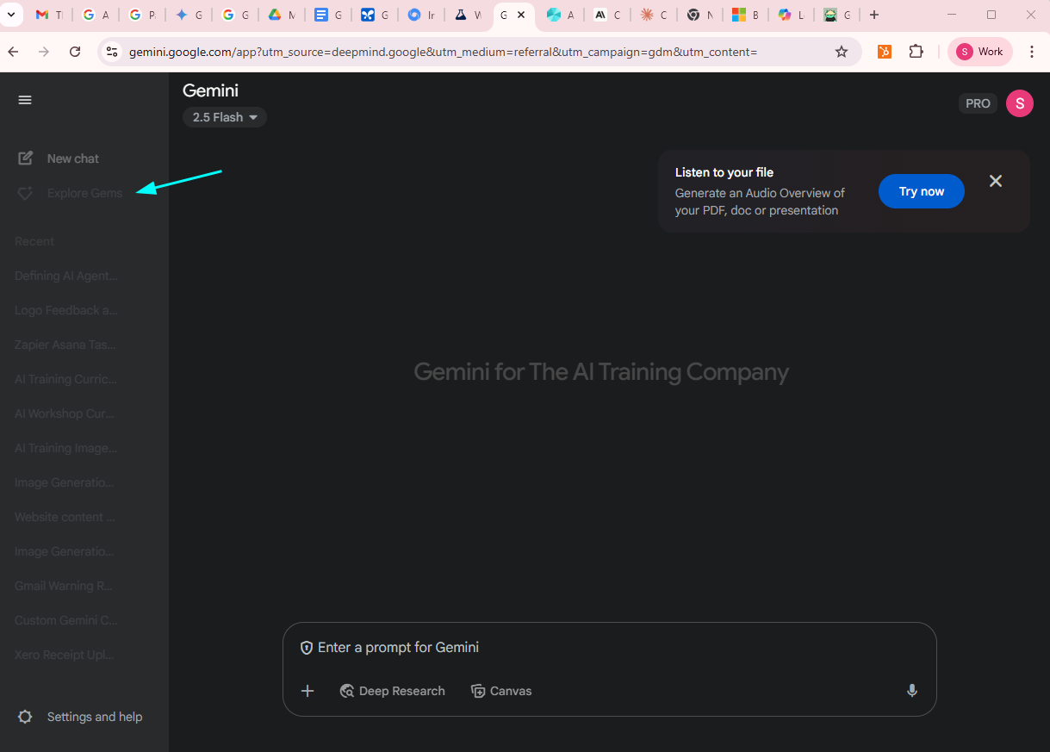The height and width of the screenshot is (752, 1050).
Task: Click the Try now button
Action: point(922,191)
